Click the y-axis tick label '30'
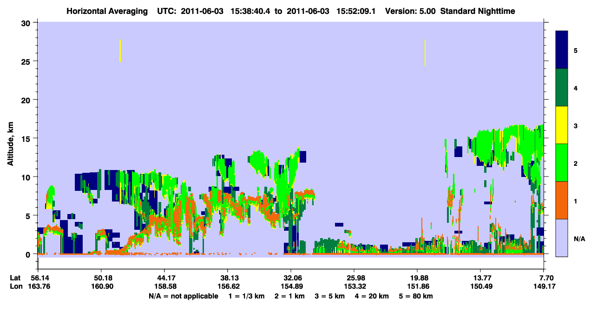Screen dimensions: 604x309 coord(27,22)
